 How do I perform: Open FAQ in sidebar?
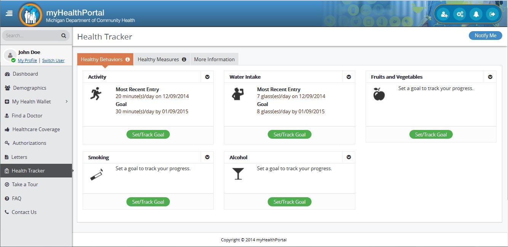coord(36,198)
